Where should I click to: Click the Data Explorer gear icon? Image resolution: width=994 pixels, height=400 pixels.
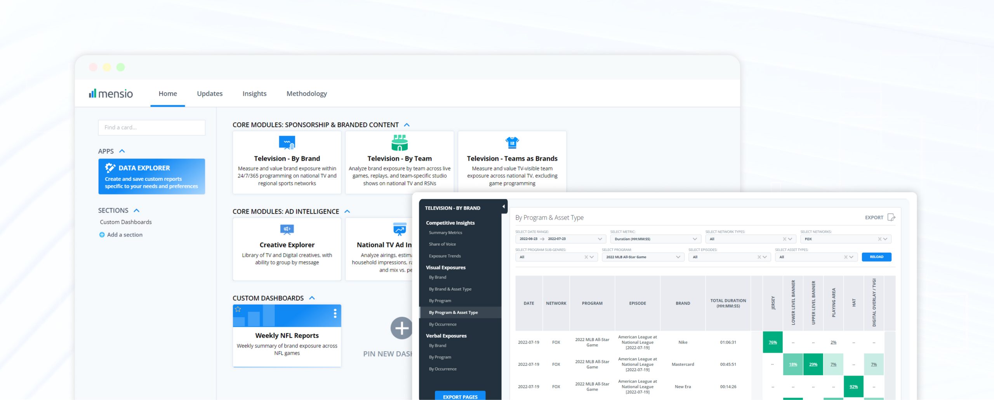110,168
